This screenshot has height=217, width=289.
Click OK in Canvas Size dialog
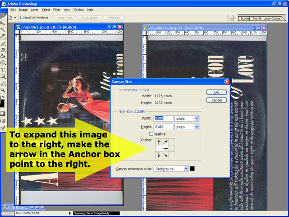point(216,92)
